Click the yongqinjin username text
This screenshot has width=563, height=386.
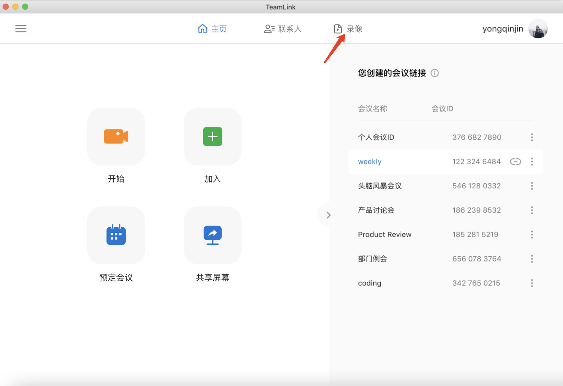pos(503,29)
